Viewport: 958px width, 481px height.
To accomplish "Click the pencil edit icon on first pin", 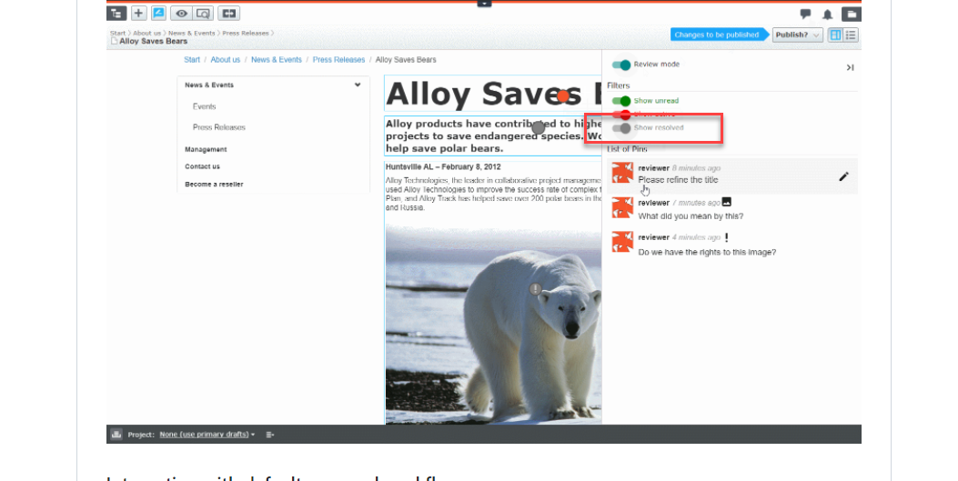I will (x=843, y=176).
